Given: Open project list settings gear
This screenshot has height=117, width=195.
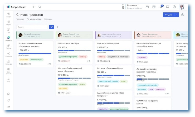Looking at the screenshot, I should 183,15.
